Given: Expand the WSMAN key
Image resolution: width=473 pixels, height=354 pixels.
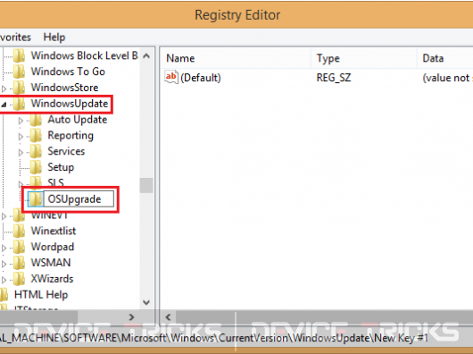Looking at the screenshot, I should pos(4,264).
